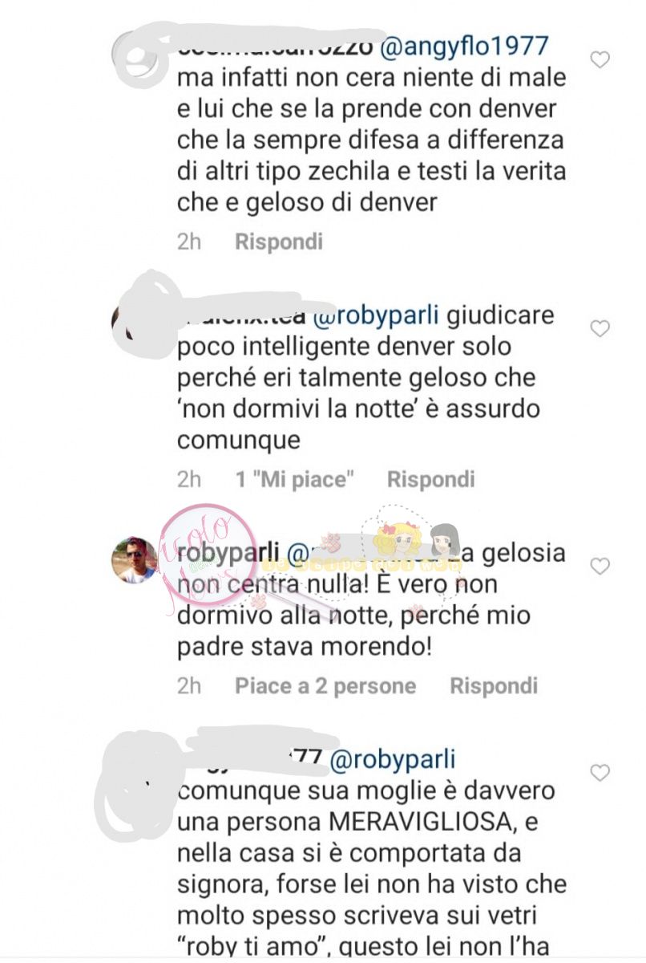This screenshot has width=646, height=963.
Task: View robyparli's profile picture
Action: click(x=135, y=559)
